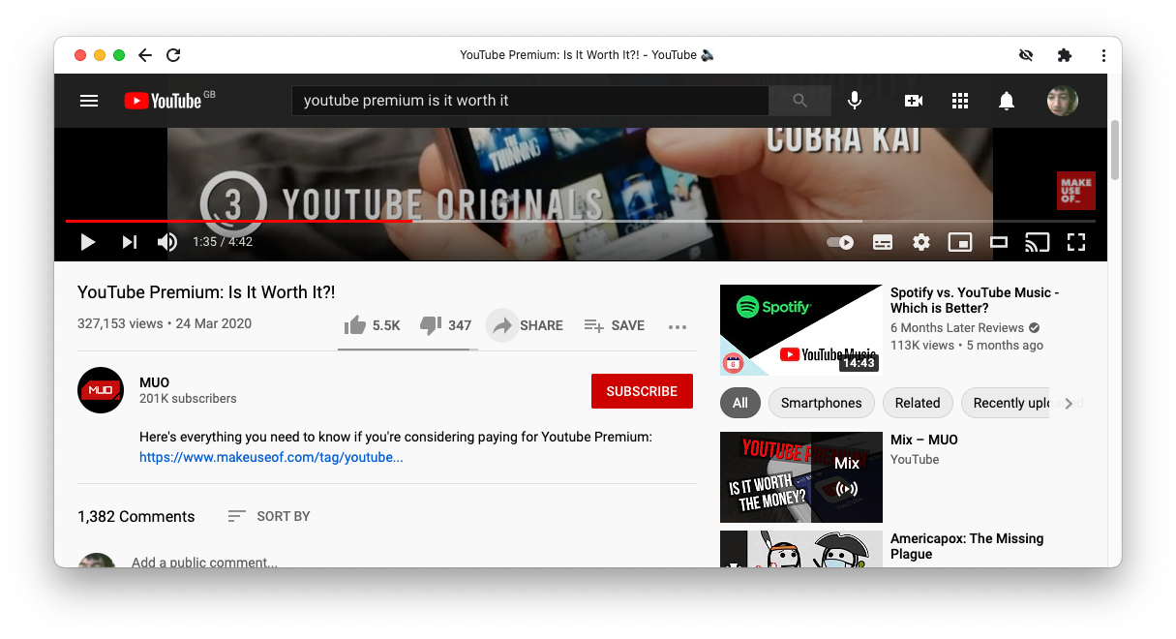Open the comments Sort by menu

[x=268, y=516]
